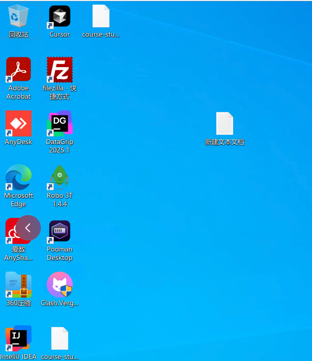Click the Adobe Acrobat shortcut icon
Screen dimensions: 312x361
(x=18, y=69)
